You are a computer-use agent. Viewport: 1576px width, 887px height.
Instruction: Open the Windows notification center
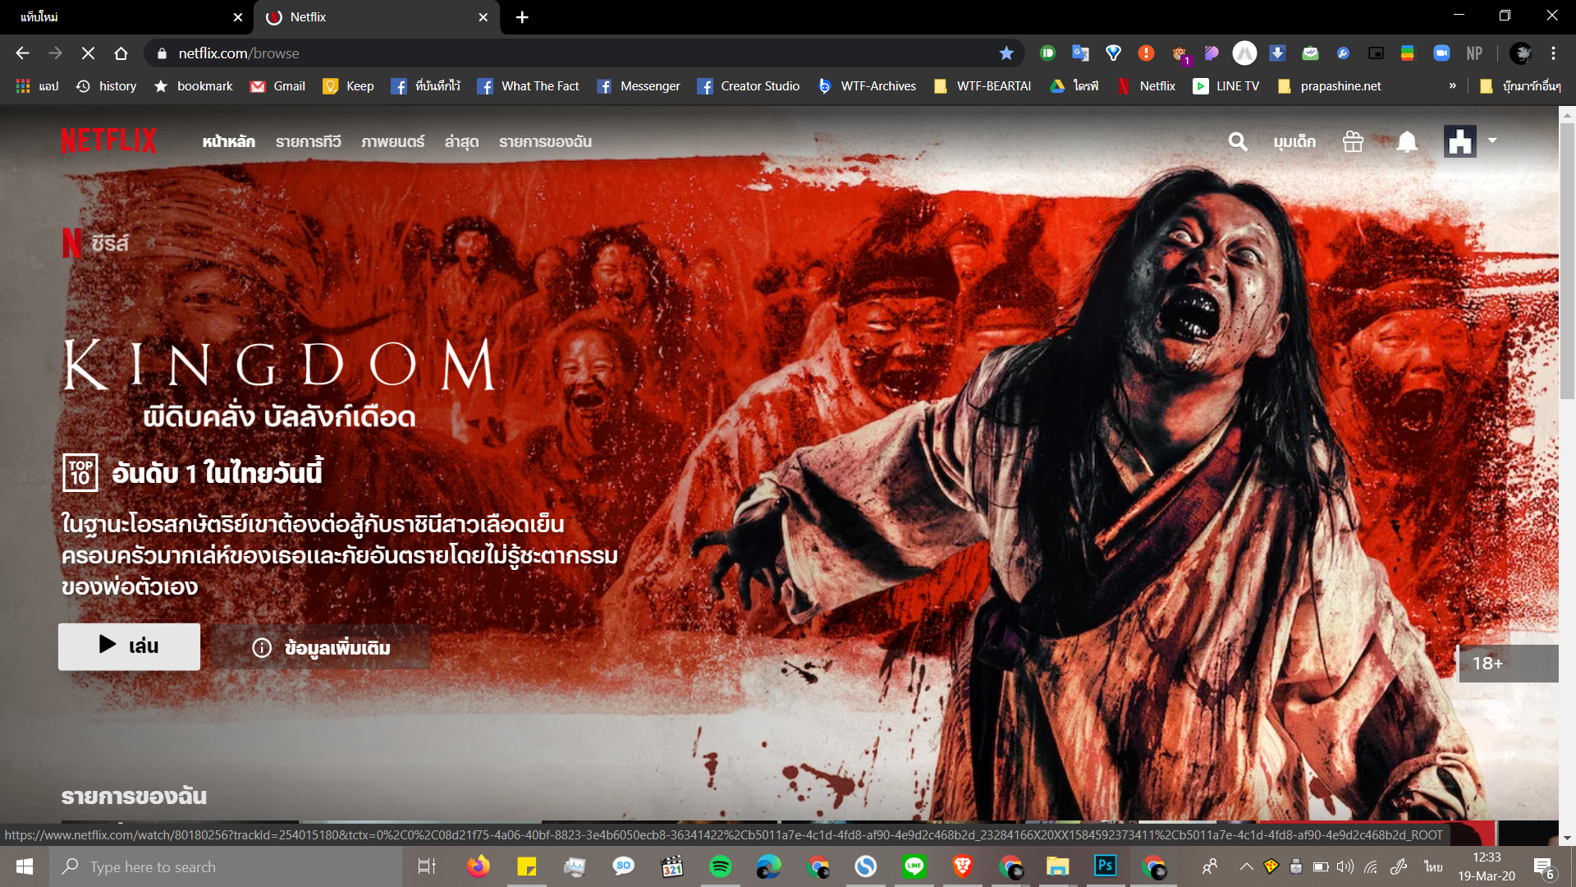1544,866
